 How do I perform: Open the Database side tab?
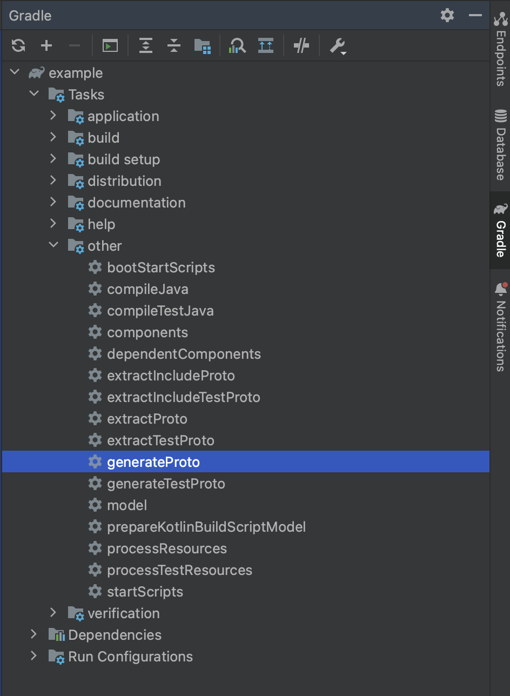tap(500, 145)
